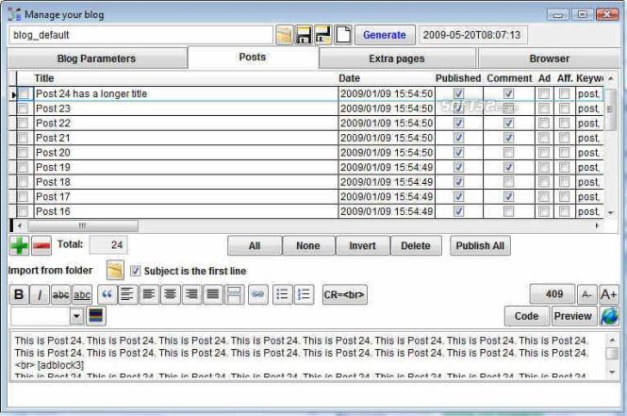Click the posts table horizontal scrollbar thumb
This screenshot has height=416, width=627.
click(83, 225)
